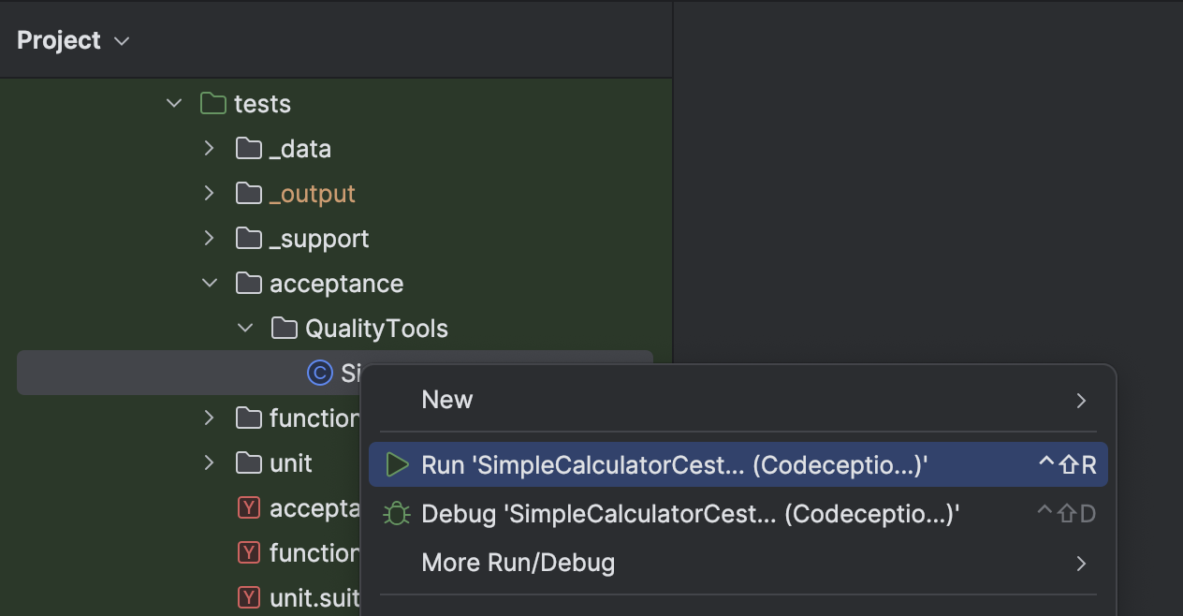This screenshot has height=616, width=1183.
Task: Click the _output folder icon
Action: [x=248, y=194]
